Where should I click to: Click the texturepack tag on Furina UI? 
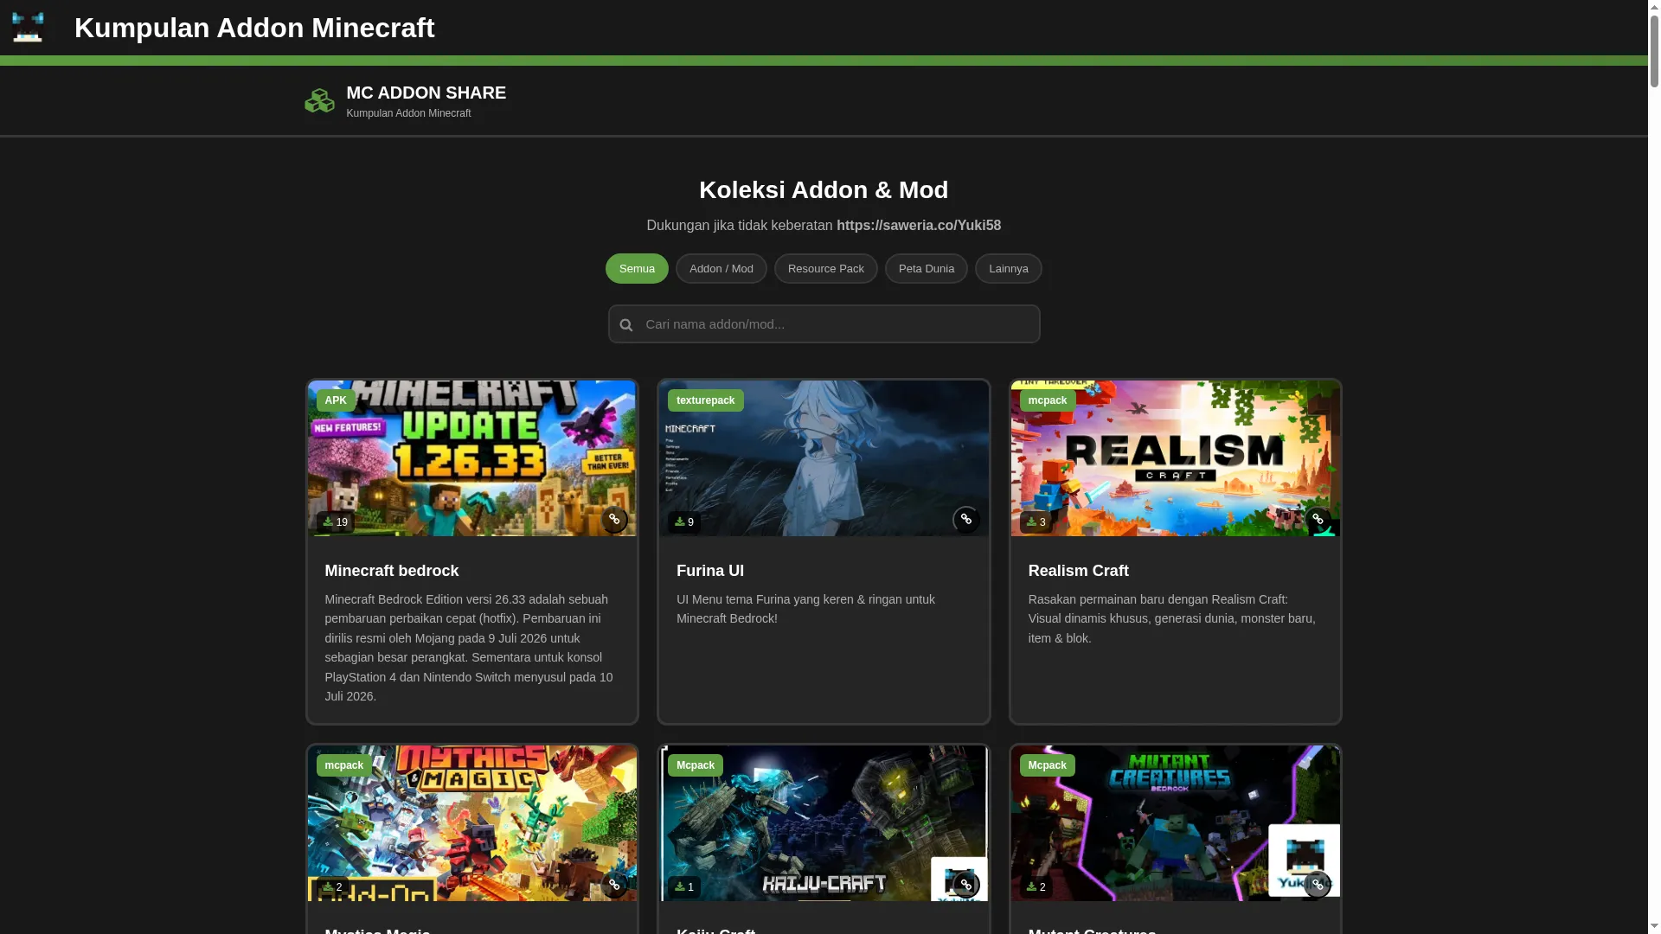706,400
